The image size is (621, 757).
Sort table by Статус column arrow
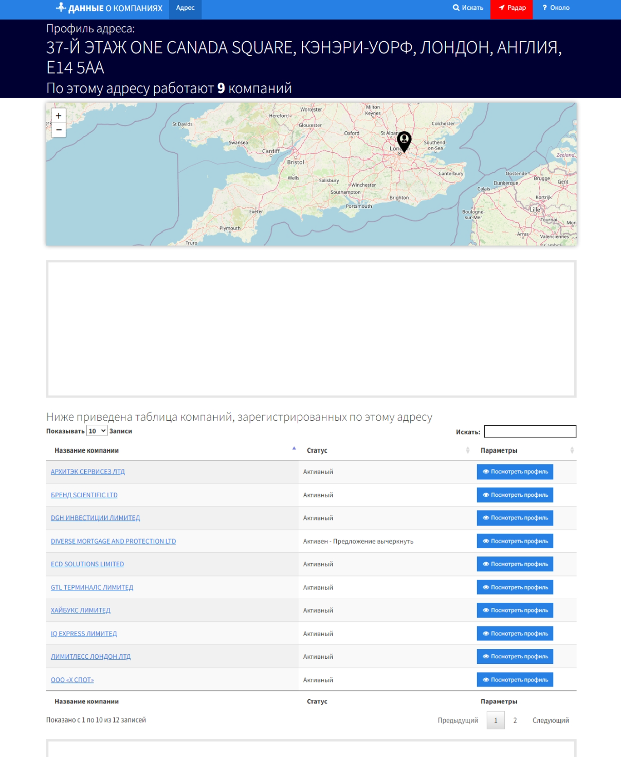467,450
